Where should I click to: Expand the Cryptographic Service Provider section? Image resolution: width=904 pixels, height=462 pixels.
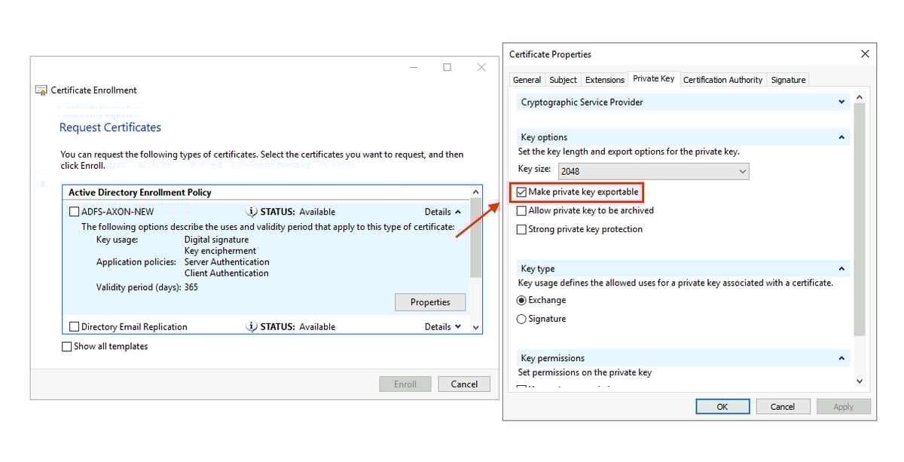[x=841, y=102]
